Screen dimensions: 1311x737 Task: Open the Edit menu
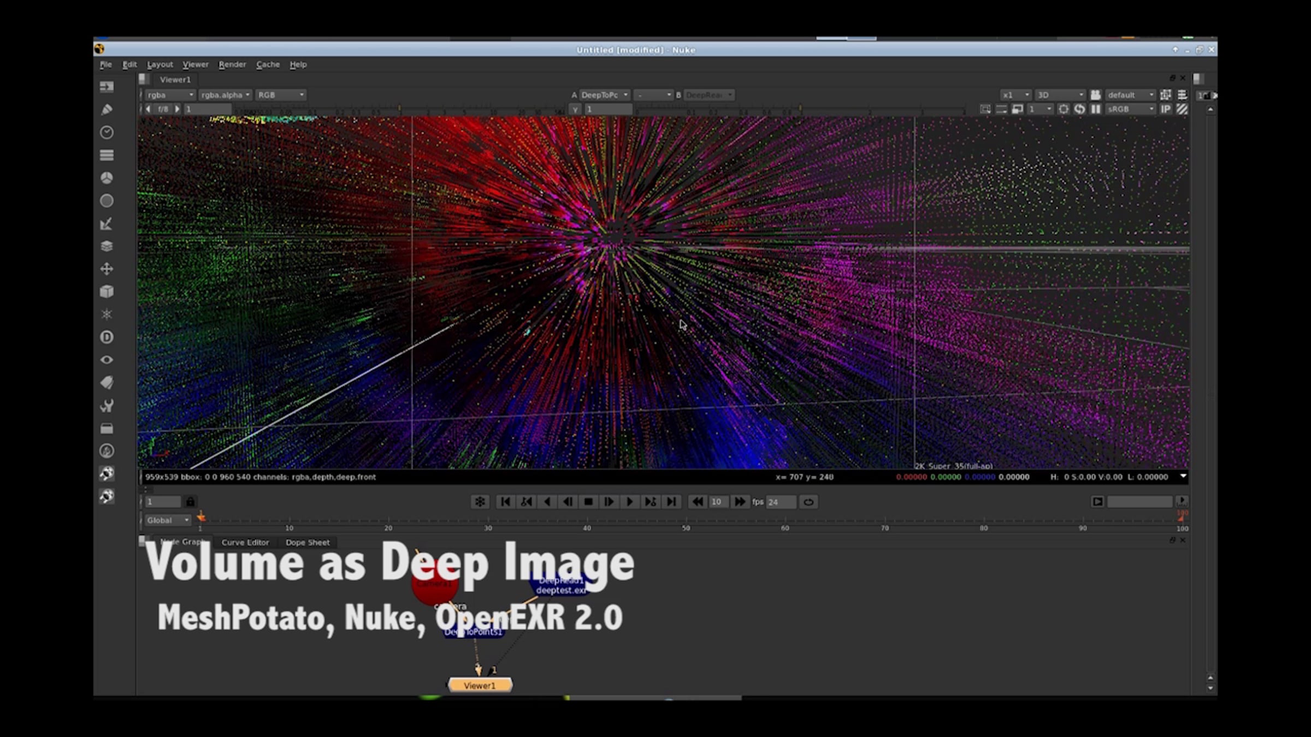click(x=129, y=64)
